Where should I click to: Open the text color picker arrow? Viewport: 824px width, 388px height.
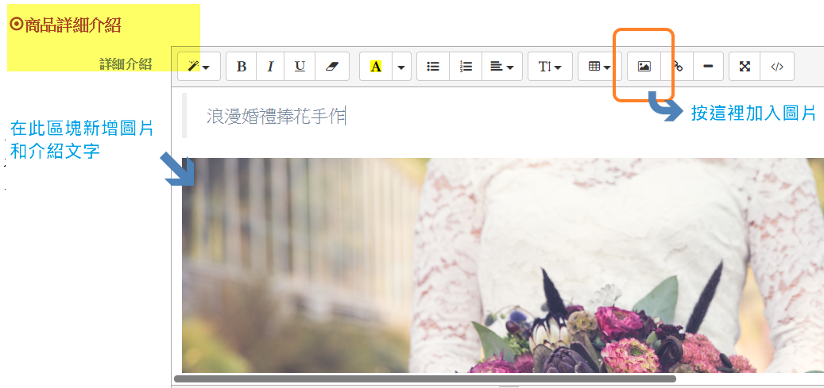click(401, 66)
